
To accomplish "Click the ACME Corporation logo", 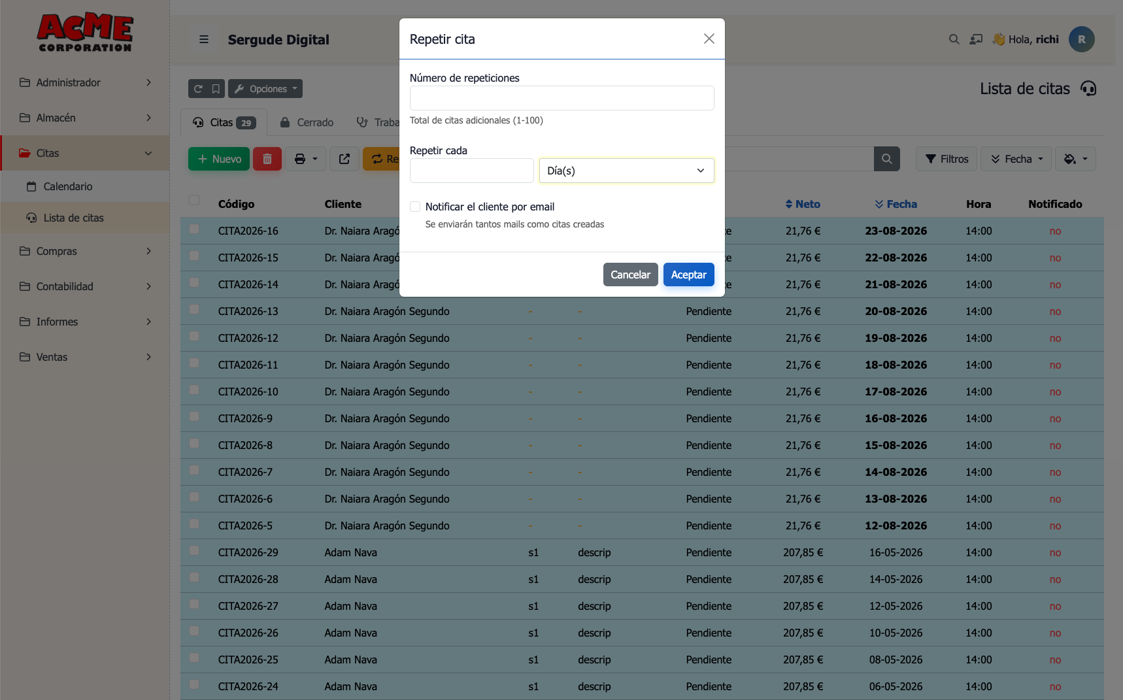I will point(85,33).
